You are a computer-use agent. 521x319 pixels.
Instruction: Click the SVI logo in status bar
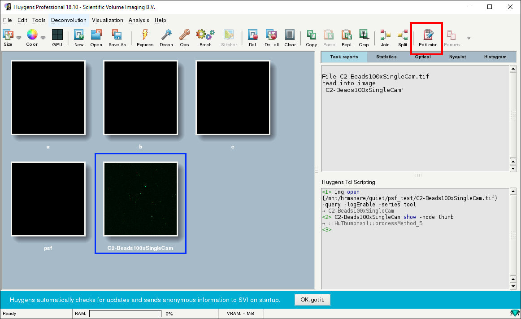[514, 313]
